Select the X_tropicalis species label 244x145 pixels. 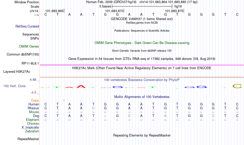[x=30, y=128]
